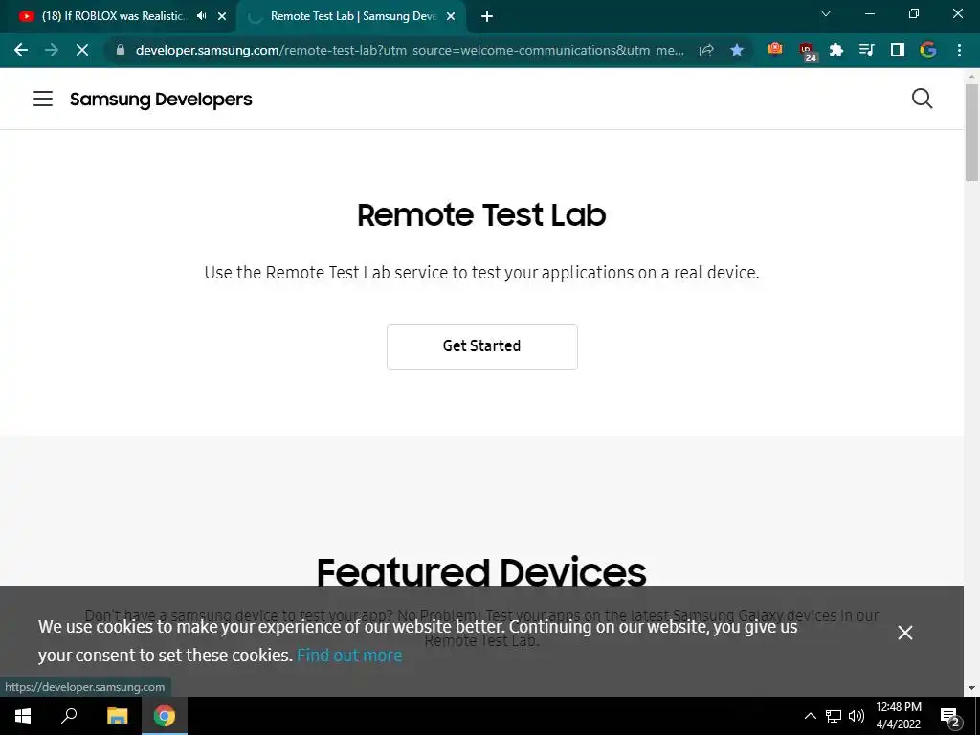Open the notification center icon
The width and height of the screenshot is (980, 735).
point(950,717)
